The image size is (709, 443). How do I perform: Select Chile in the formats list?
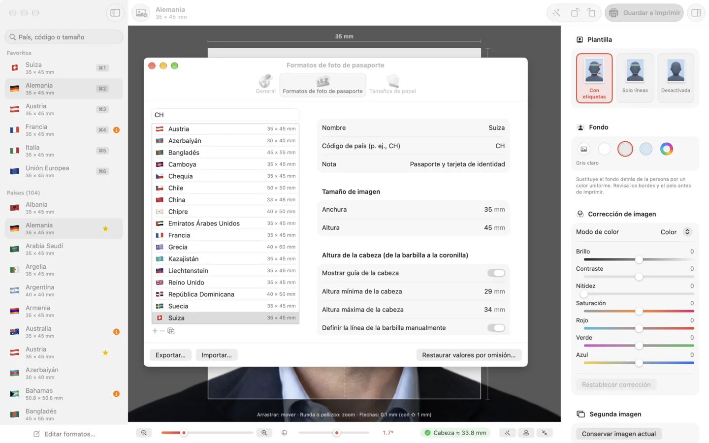pyautogui.click(x=225, y=188)
